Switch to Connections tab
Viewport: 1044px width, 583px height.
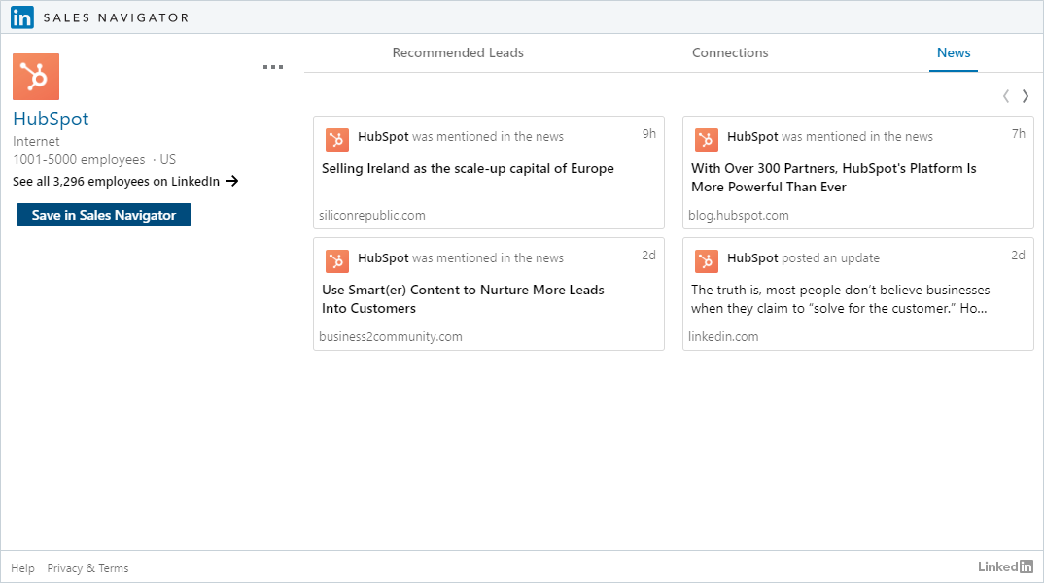pos(730,52)
